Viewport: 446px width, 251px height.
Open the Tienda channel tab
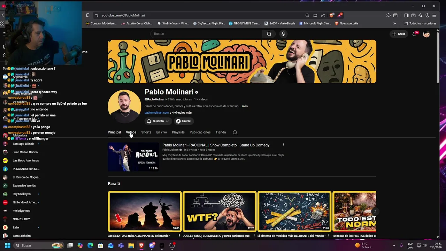(x=221, y=132)
